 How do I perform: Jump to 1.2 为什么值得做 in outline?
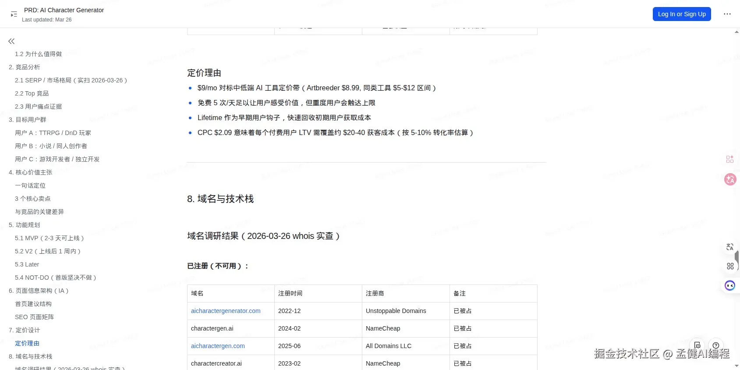point(39,54)
